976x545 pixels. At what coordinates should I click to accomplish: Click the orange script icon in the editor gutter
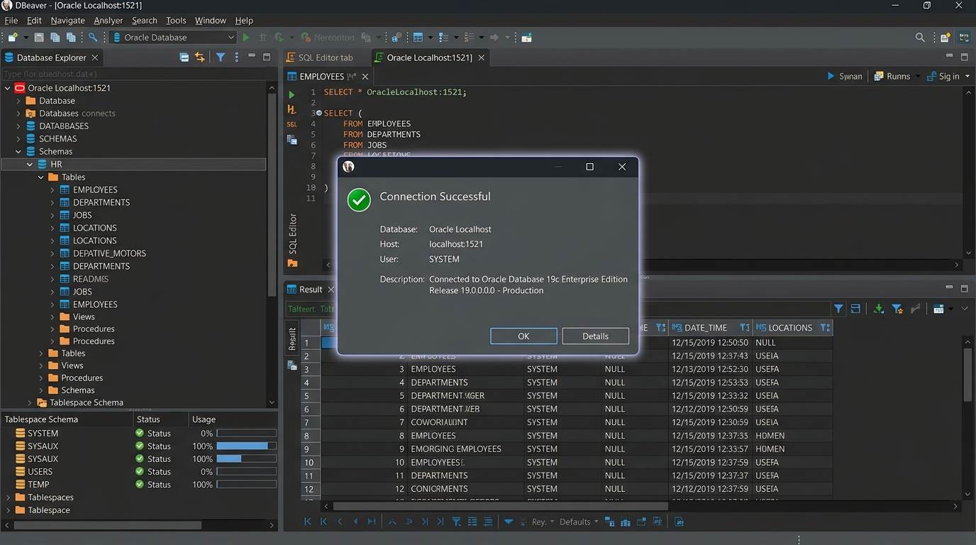pyautogui.click(x=292, y=109)
